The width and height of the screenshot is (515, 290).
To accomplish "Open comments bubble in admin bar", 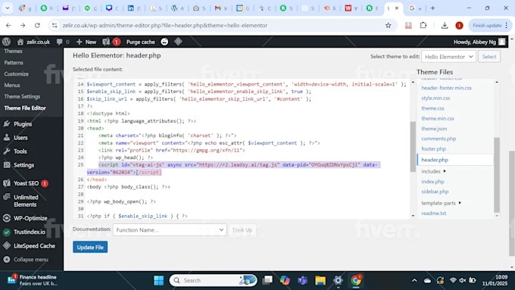I will (x=63, y=42).
